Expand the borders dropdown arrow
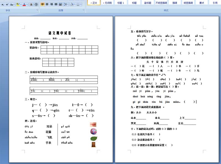The height and width of the screenshot is (164, 221). pyautogui.click(x=81, y=4)
